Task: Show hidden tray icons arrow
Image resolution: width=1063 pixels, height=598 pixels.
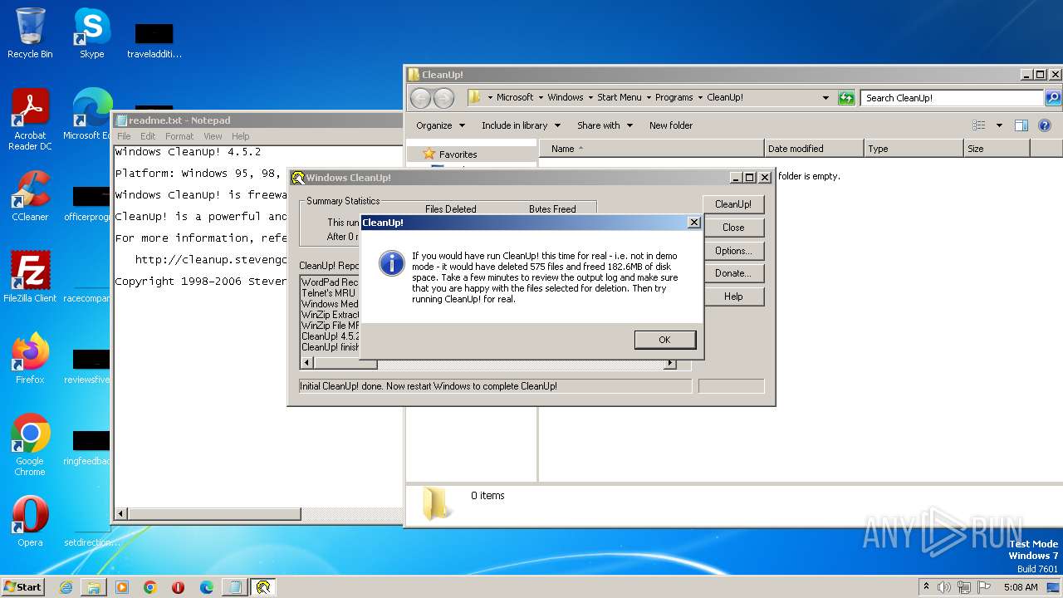Action: pos(927,587)
